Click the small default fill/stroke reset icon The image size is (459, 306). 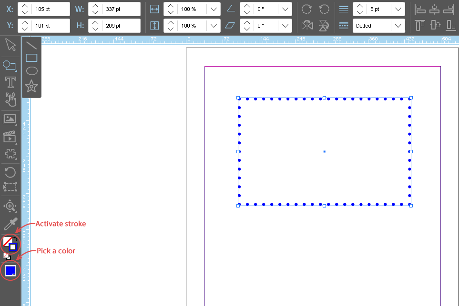[x=7, y=257]
